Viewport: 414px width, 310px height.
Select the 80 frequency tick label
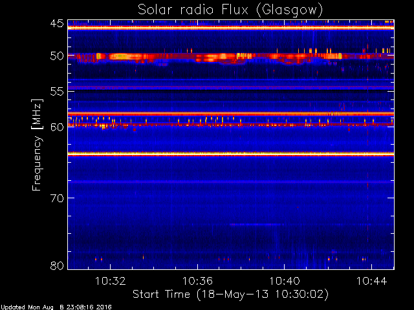[57, 265]
